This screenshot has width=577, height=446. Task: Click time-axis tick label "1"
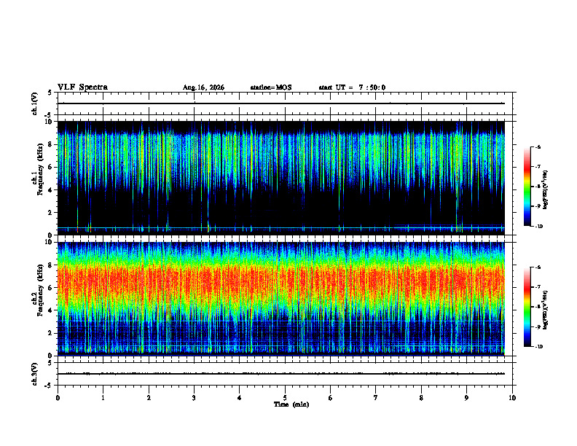click(103, 398)
